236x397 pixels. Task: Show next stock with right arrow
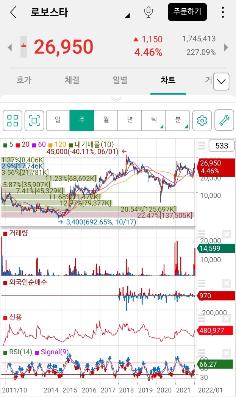[226, 47]
